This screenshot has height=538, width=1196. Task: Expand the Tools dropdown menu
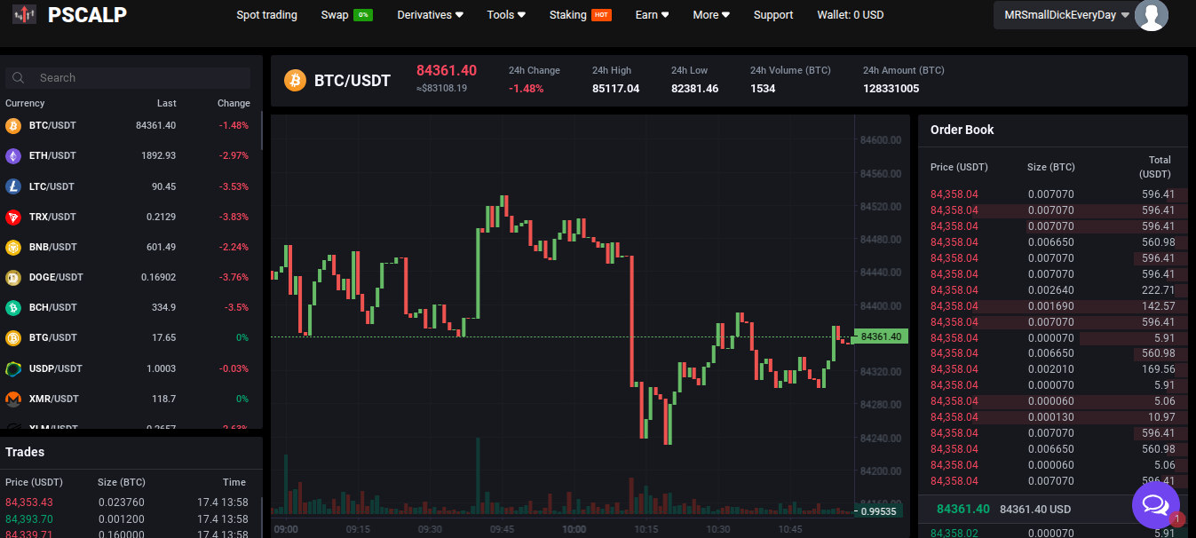click(506, 15)
